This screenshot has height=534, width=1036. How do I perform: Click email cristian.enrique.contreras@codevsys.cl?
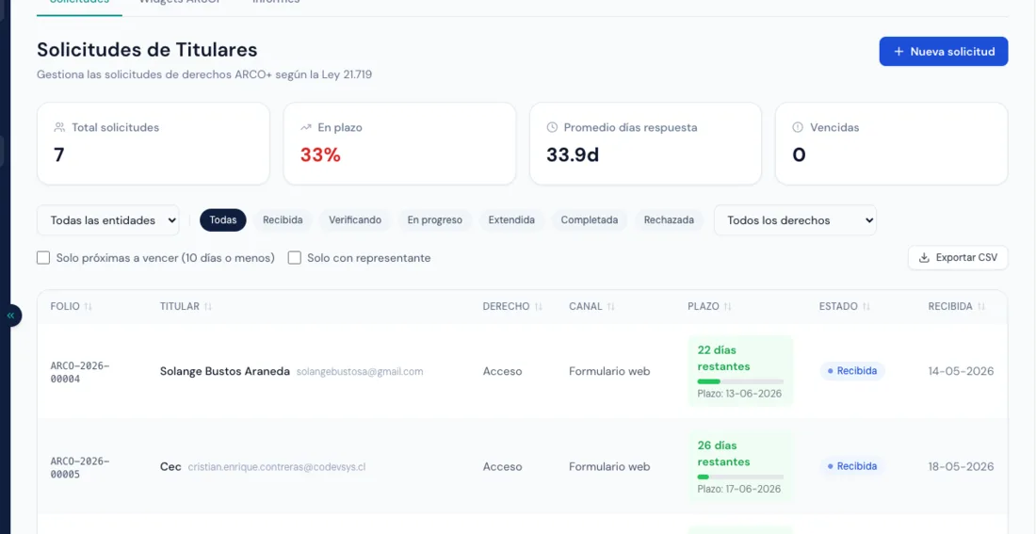coord(277,466)
